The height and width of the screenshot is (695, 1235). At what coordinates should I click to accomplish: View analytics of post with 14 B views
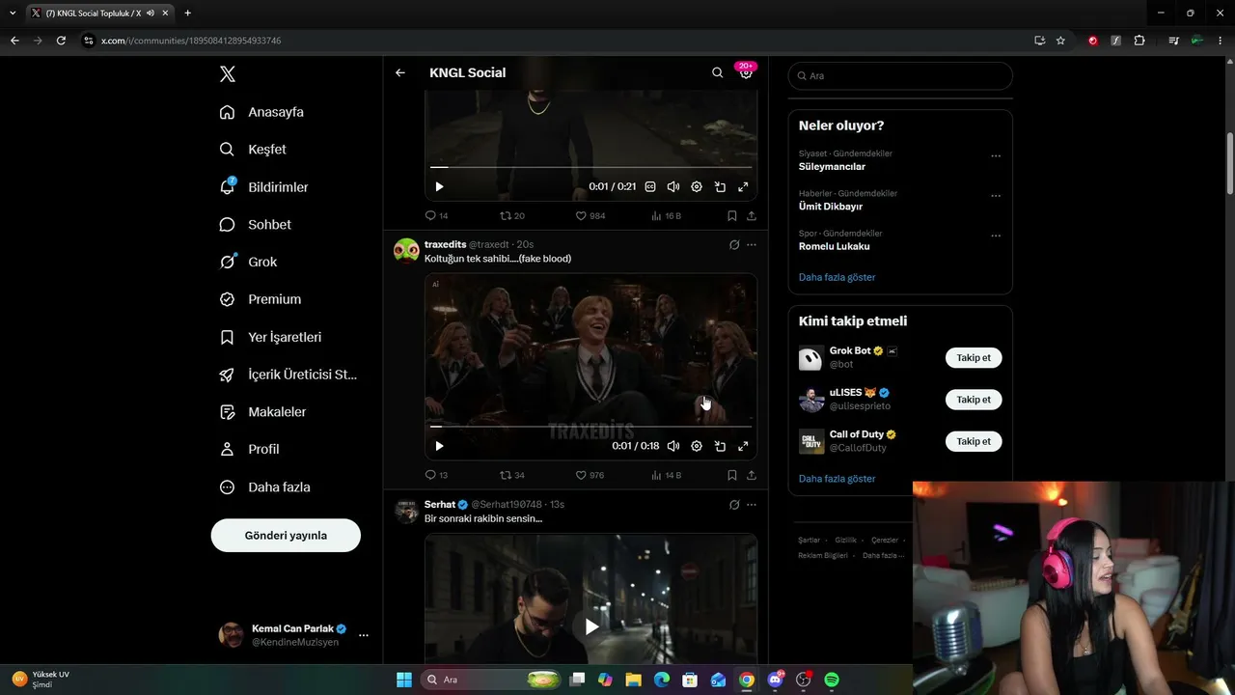[666, 475]
